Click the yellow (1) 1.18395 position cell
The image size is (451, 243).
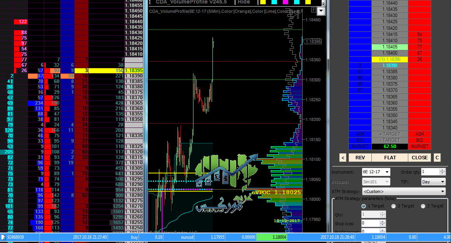coord(390,59)
